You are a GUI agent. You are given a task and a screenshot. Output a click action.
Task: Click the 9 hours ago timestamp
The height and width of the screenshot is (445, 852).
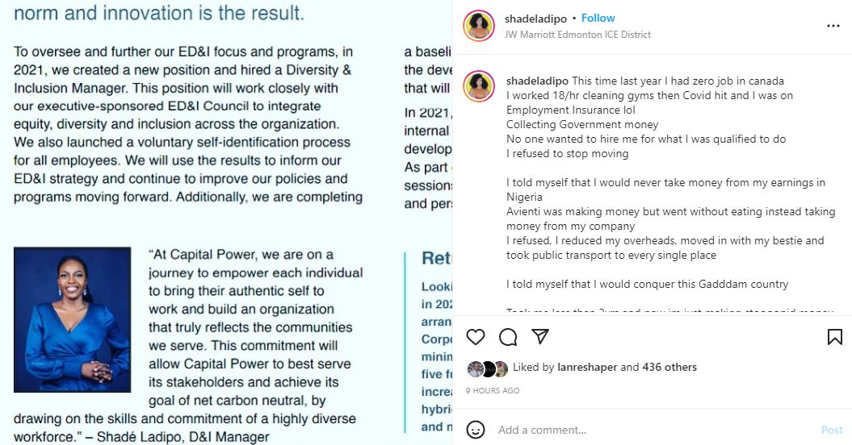click(493, 391)
